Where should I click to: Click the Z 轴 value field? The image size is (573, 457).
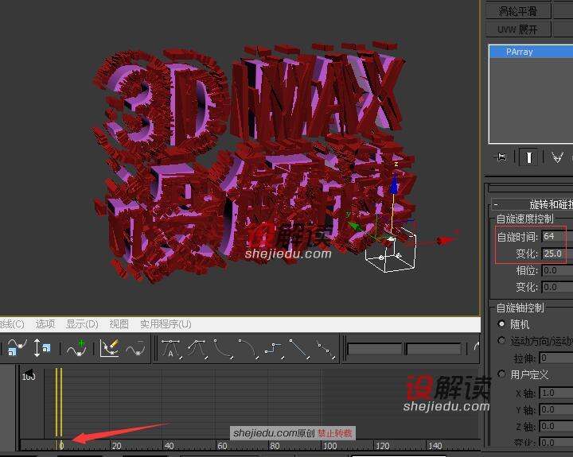[x=556, y=426]
